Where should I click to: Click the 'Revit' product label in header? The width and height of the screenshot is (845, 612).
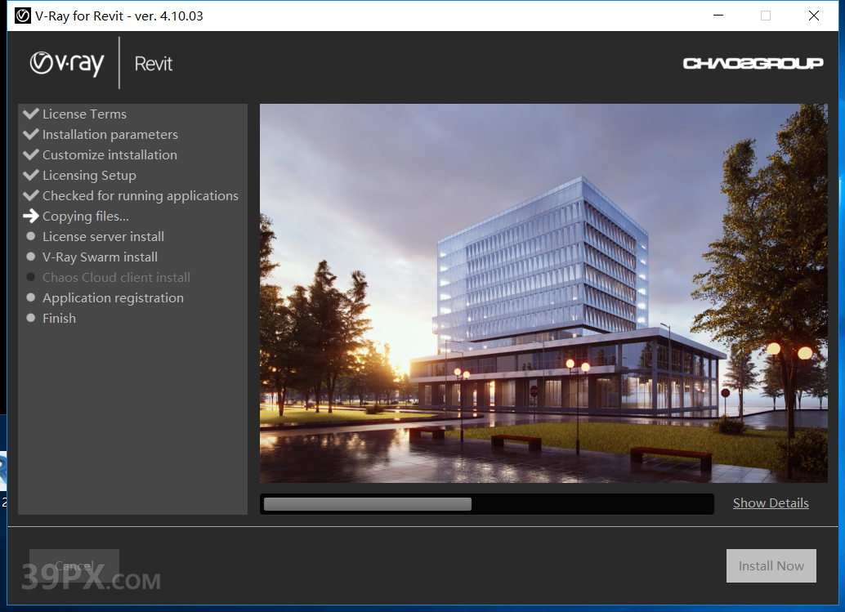(x=154, y=64)
